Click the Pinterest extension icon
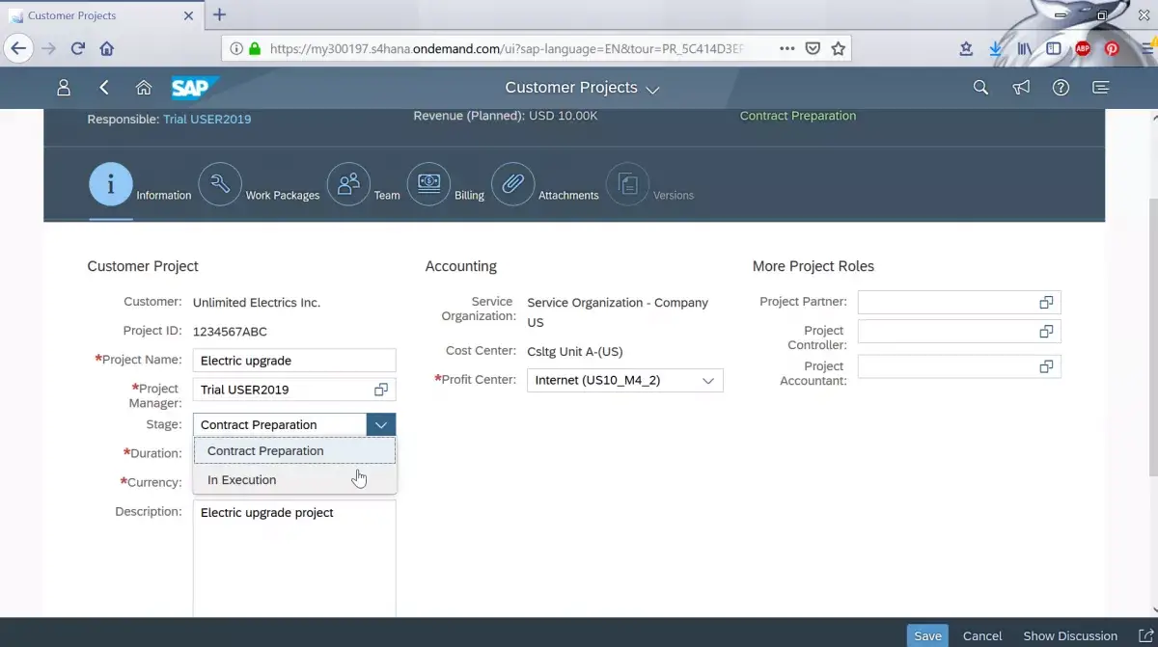This screenshot has width=1158, height=647. 1112,48
